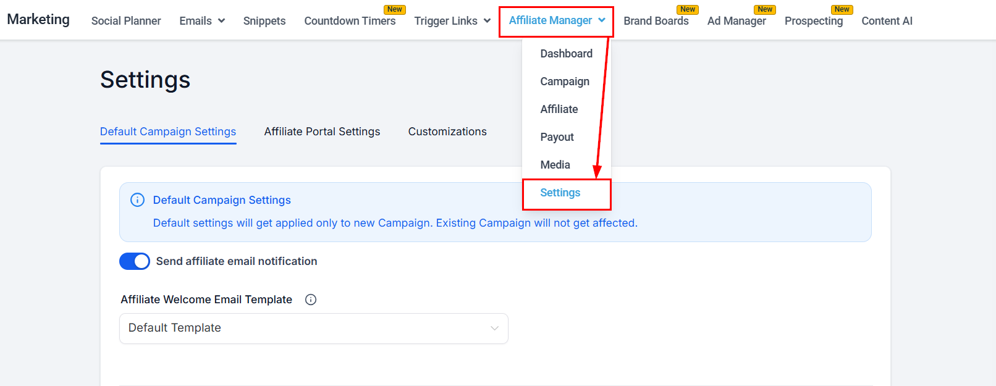This screenshot has height=386, width=996.
Task: Click Settings in the Affiliate Manager menu
Action: click(x=560, y=193)
